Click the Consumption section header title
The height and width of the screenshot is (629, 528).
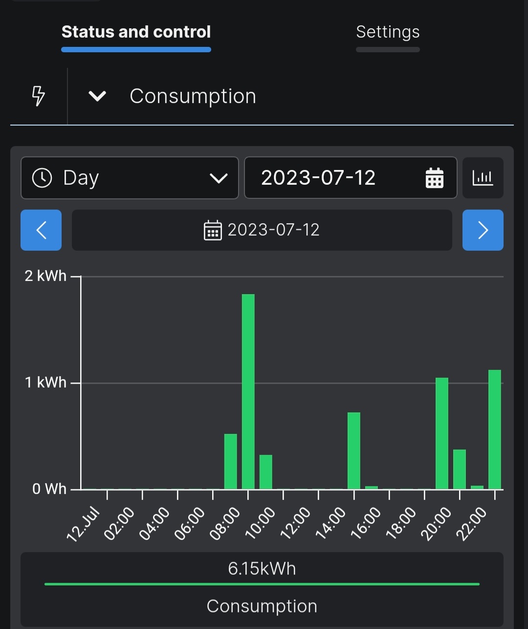(x=193, y=96)
